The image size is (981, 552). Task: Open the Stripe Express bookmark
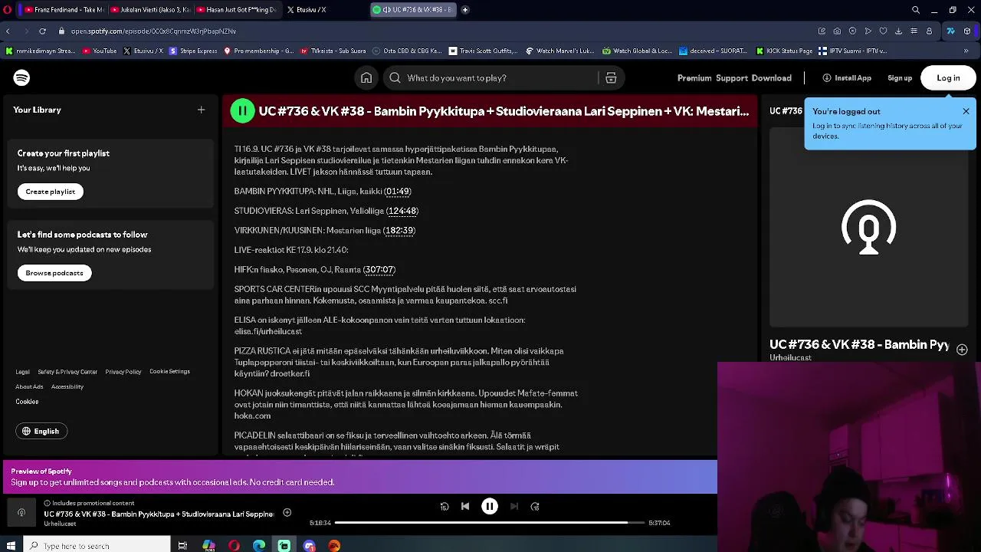point(193,51)
